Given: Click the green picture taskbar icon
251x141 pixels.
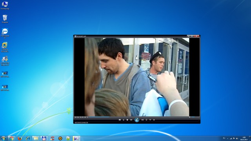Looking at the screenshot, I should point(68,138).
